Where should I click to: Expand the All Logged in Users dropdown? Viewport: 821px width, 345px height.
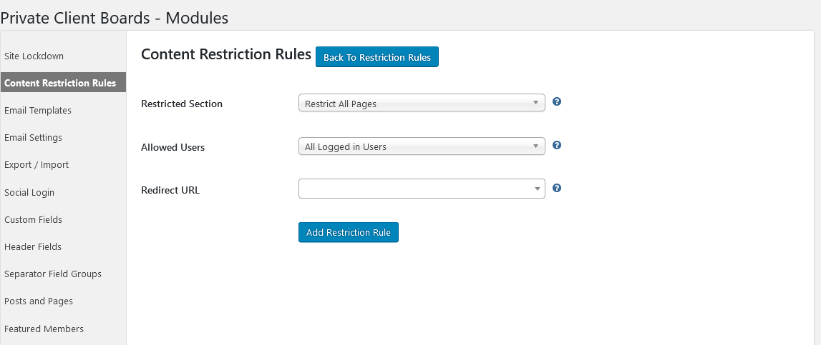tap(421, 146)
